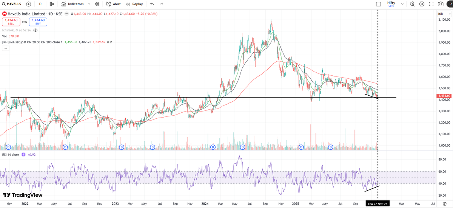The width and height of the screenshot is (453, 208).
Task: Click the 2,100.00 price scale label
Action: click(x=444, y=20)
